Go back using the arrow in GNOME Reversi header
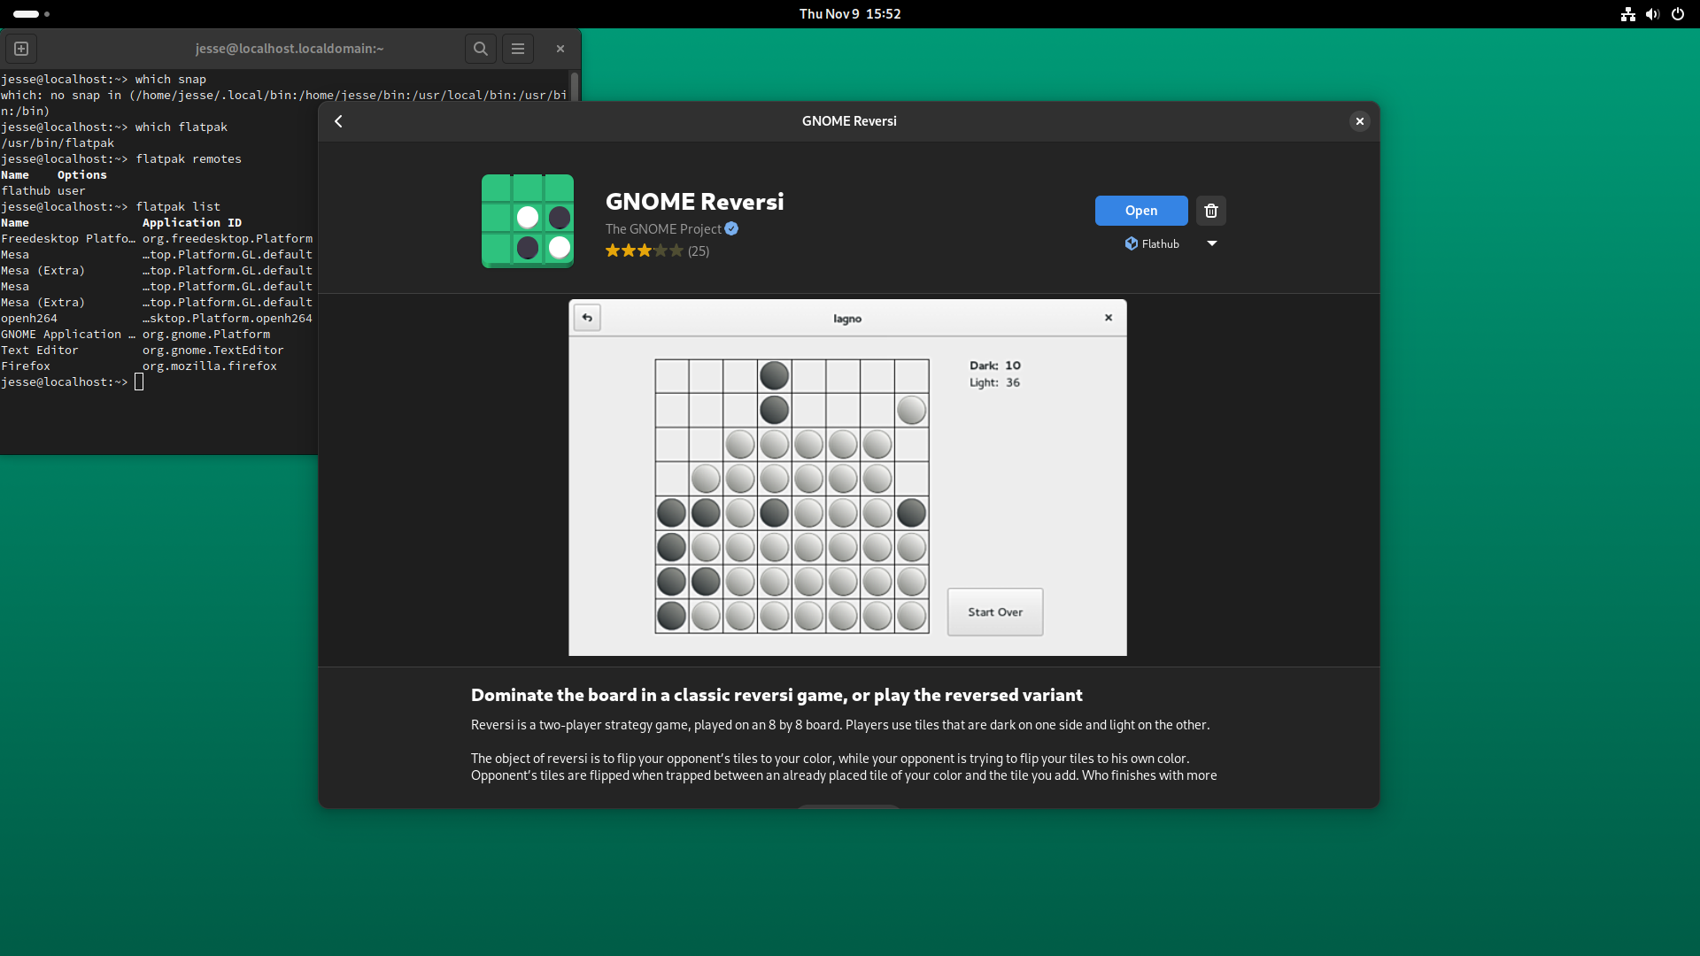Viewport: 1700px width, 956px height. 338,121
